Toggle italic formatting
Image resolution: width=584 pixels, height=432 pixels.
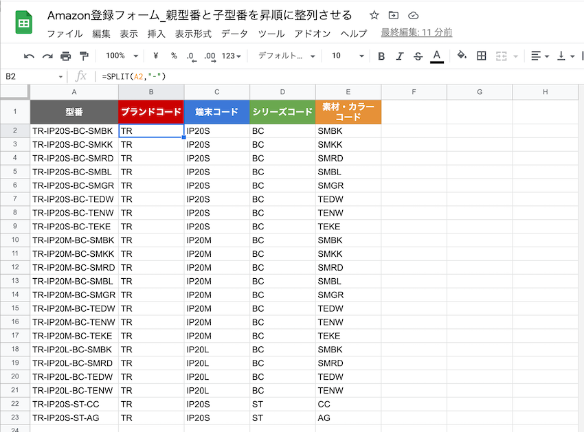coord(400,56)
